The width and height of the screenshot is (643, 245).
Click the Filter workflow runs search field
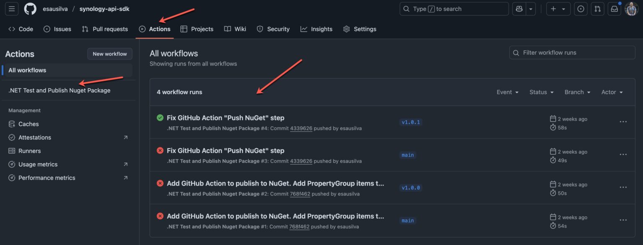click(x=572, y=52)
